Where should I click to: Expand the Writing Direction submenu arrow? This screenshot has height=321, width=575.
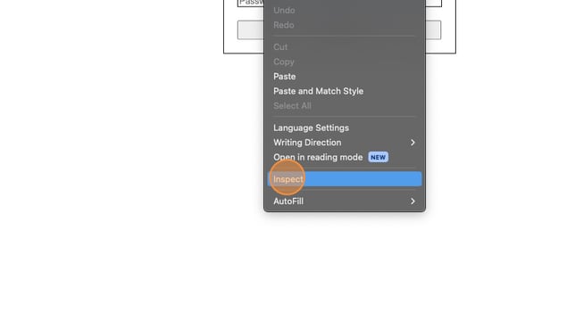pyautogui.click(x=412, y=143)
